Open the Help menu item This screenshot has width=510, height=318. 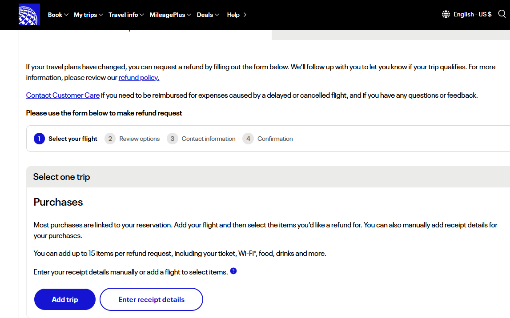coord(237,15)
